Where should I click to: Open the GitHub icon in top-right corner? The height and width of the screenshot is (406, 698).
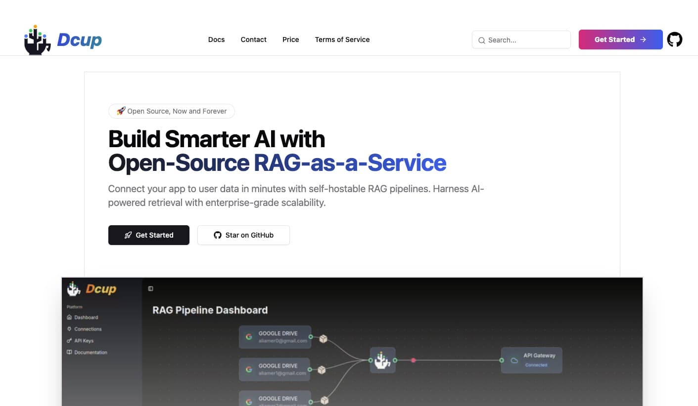pyautogui.click(x=674, y=40)
